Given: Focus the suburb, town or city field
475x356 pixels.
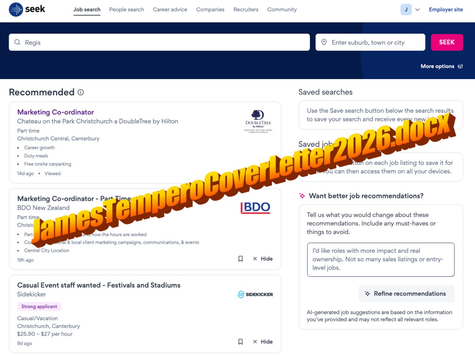Looking at the screenshot, I should pyautogui.click(x=370, y=42).
